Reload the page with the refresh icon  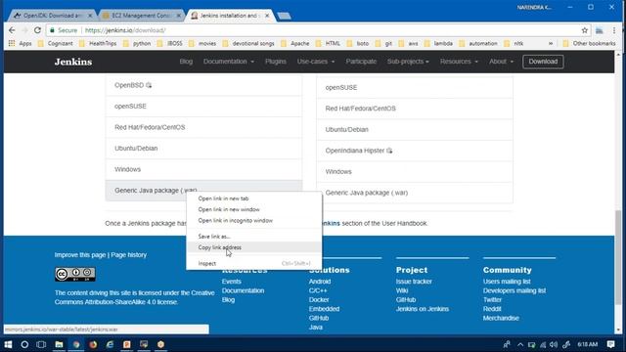[37, 30]
